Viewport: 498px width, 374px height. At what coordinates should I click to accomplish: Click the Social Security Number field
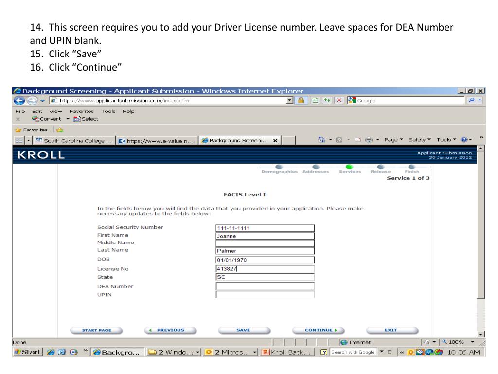[x=265, y=228]
